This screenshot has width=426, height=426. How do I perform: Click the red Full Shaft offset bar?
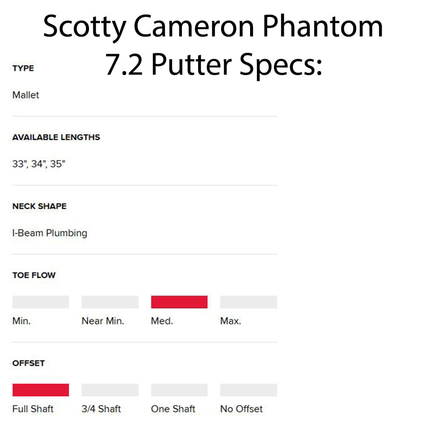(41, 390)
